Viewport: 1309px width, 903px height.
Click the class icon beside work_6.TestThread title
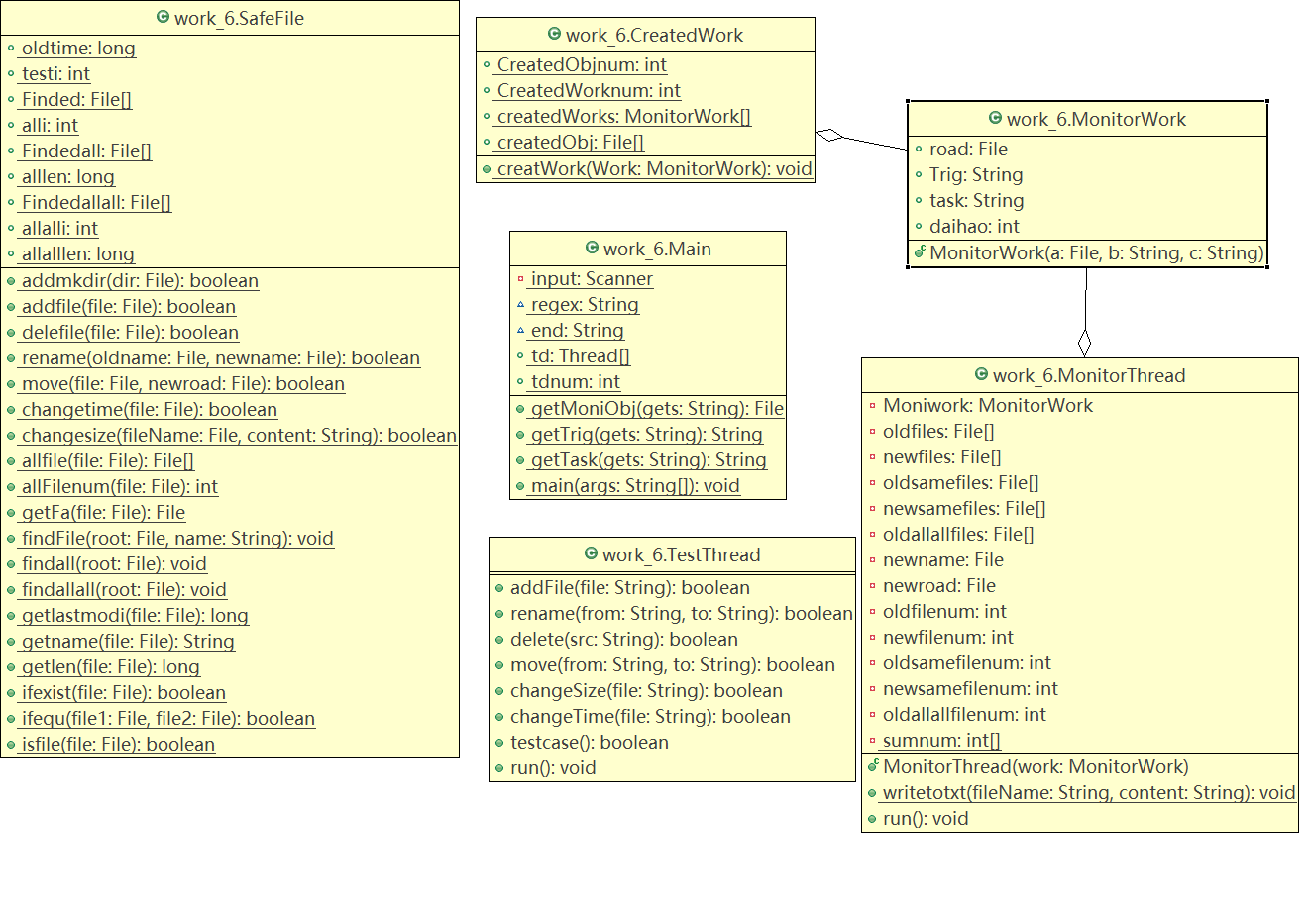pos(592,553)
